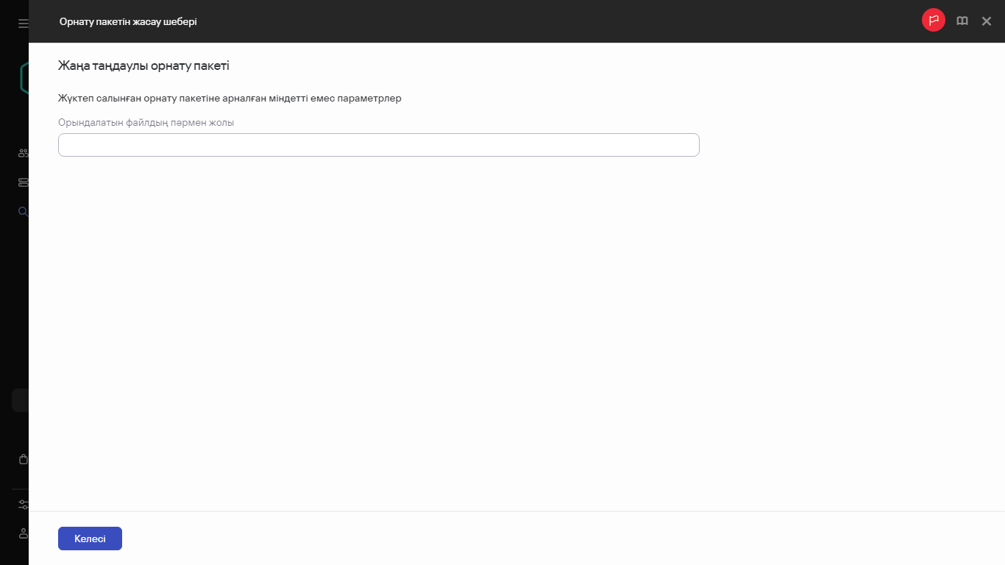Screen dimensions: 1005x565
Task: Click the Келесі button
Action: [90, 539]
